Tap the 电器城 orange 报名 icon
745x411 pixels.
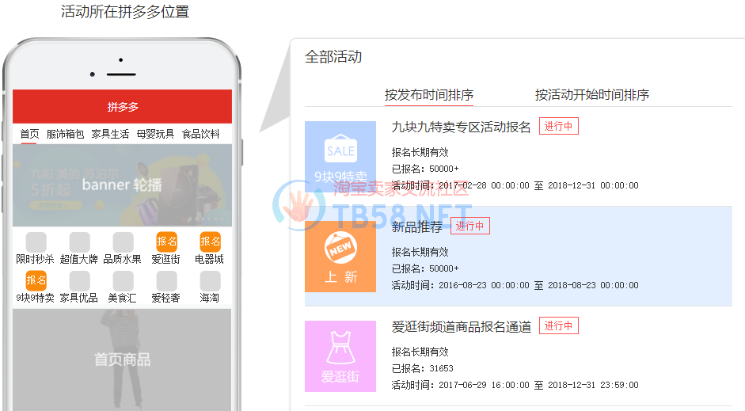tap(210, 242)
